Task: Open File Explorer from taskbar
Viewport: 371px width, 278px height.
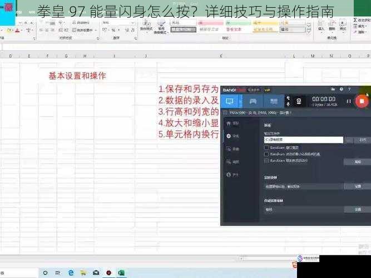Action: point(83,273)
